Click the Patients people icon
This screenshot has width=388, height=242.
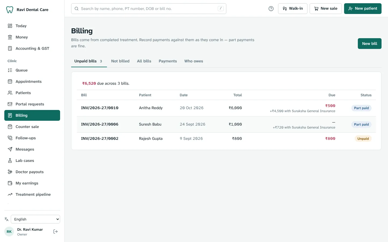click(10, 93)
